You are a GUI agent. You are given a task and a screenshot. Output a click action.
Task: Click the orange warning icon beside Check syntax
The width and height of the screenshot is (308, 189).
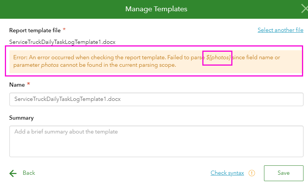coord(252,173)
